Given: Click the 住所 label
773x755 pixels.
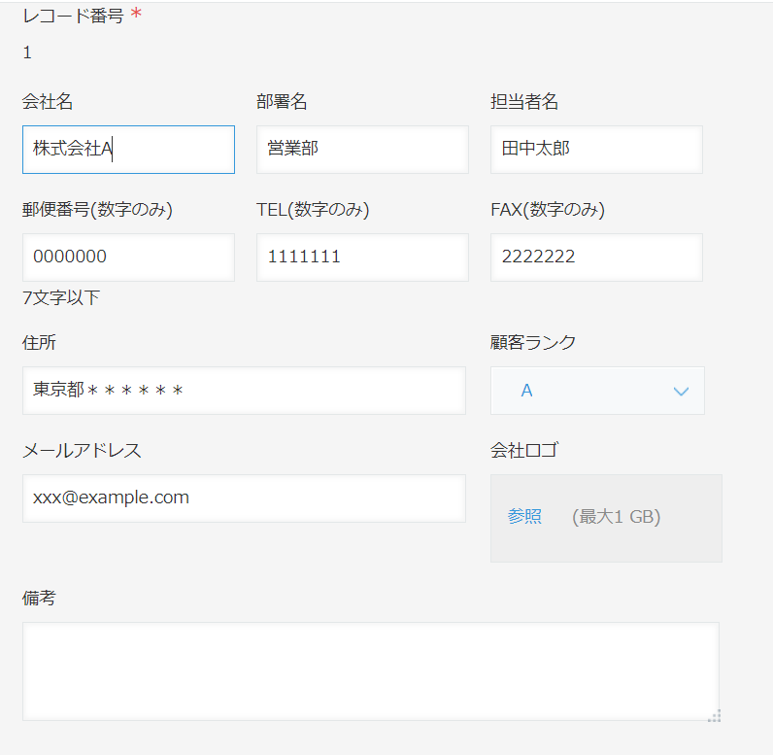Looking at the screenshot, I should point(40,342).
